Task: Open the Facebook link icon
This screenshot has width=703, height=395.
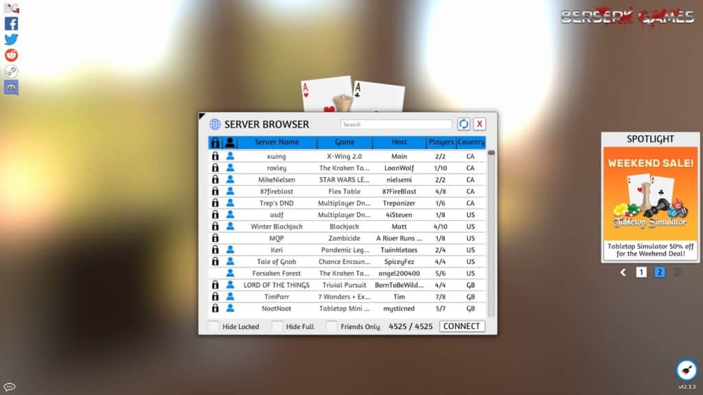Action: (x=11, y=24)
